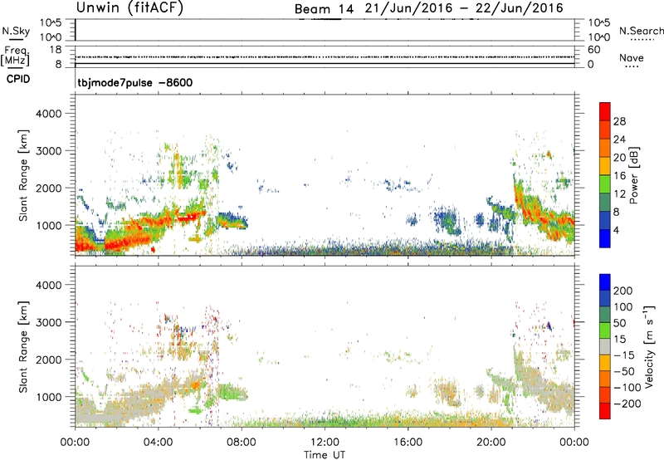
Task: Click the "-15" tick label on Velocity colorbar
Action: [624, 355]
